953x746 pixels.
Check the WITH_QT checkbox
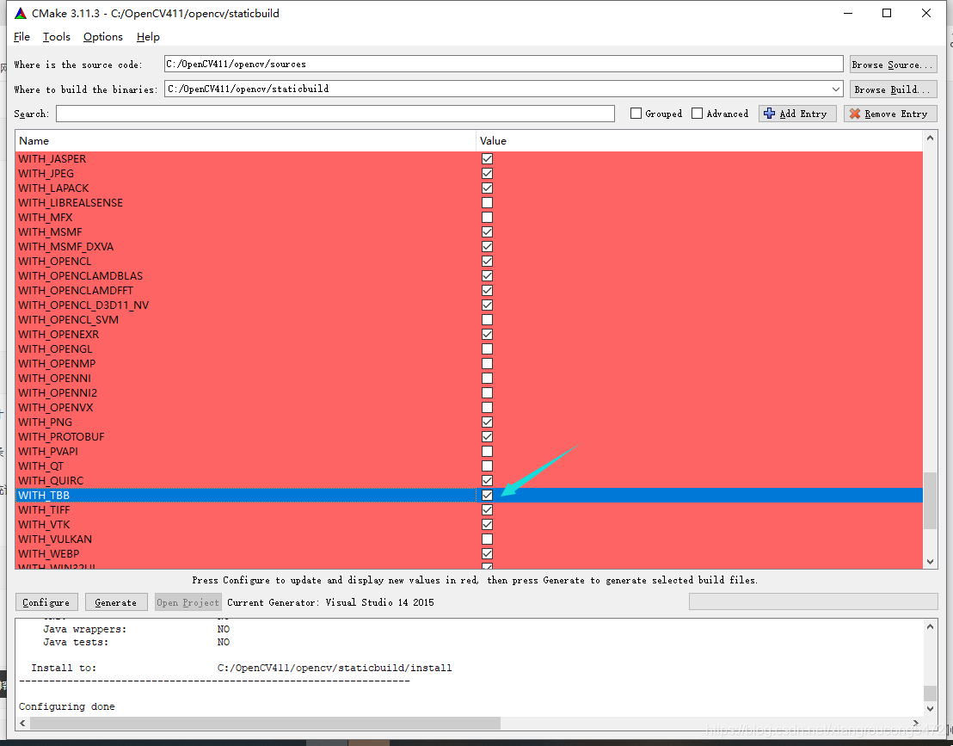coord(487,466)
